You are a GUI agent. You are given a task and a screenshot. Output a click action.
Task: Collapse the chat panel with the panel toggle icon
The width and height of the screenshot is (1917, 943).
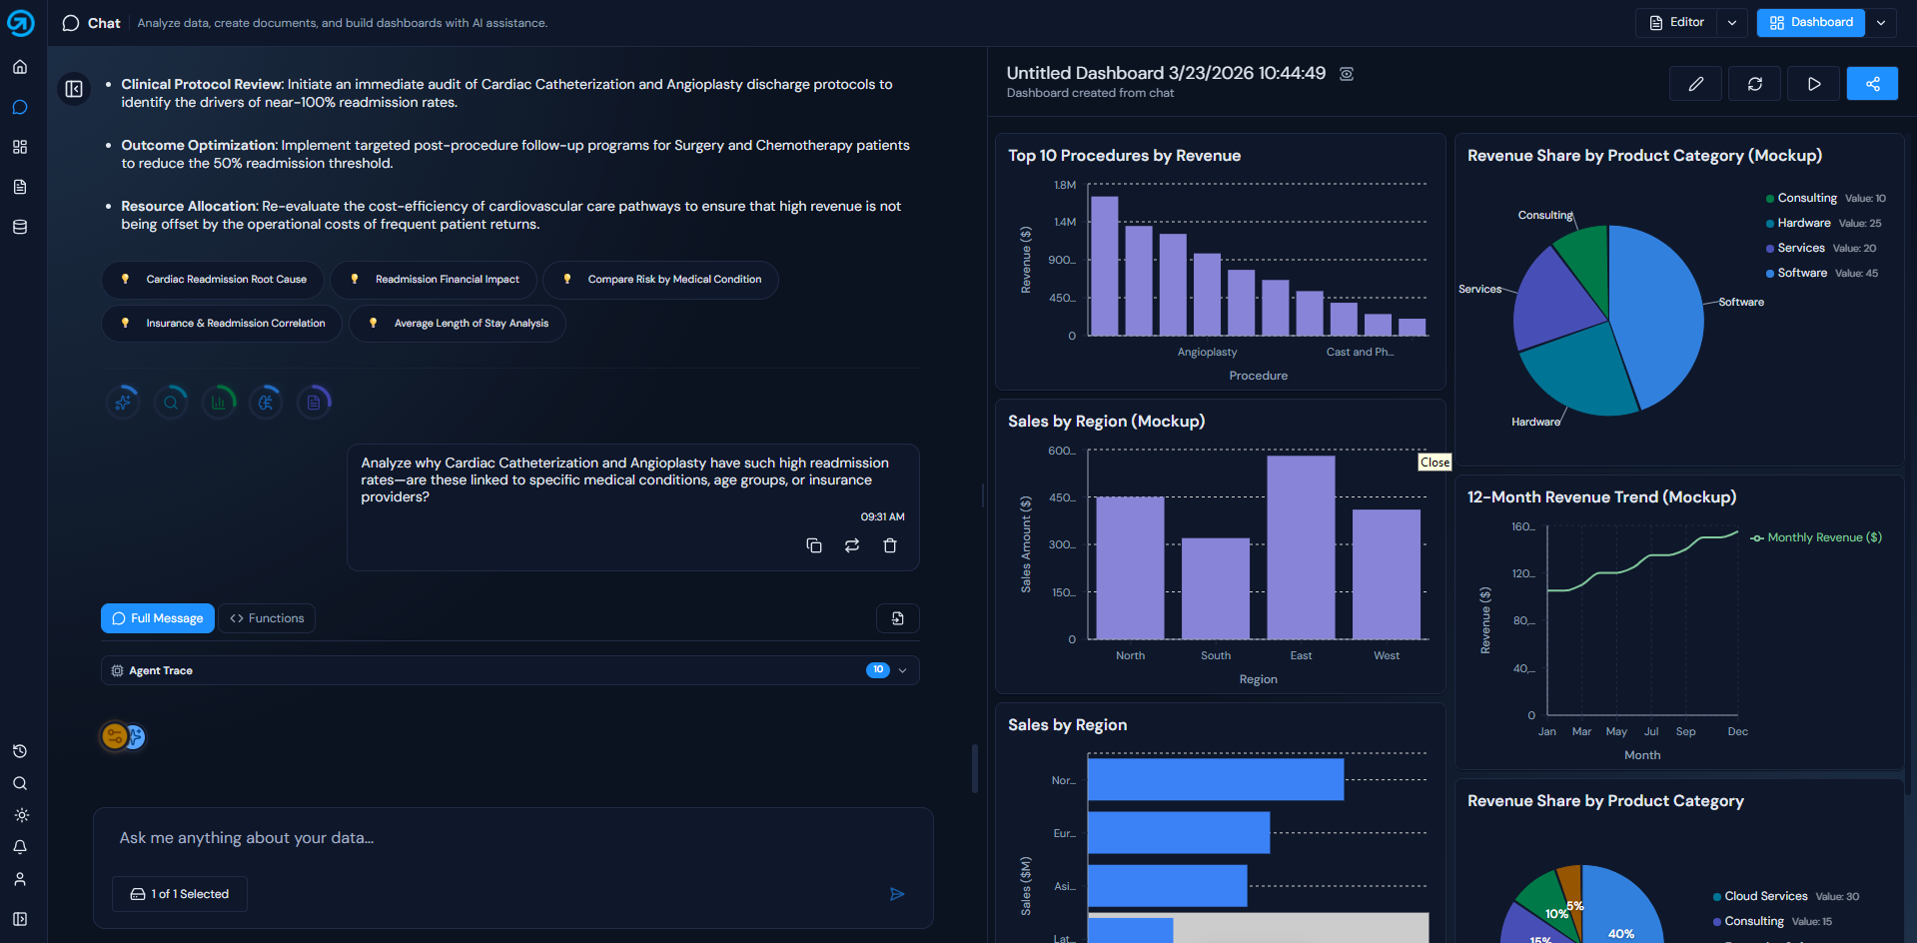tap(74, 89)
